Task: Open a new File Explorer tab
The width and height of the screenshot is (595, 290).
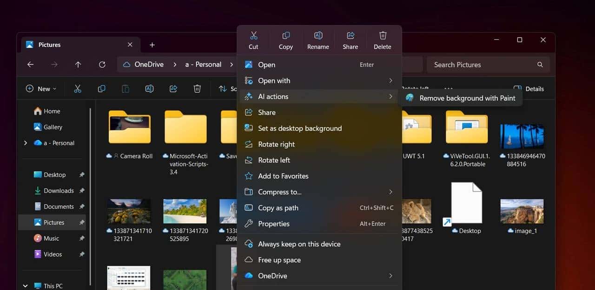Action: (x=152, y=45)
